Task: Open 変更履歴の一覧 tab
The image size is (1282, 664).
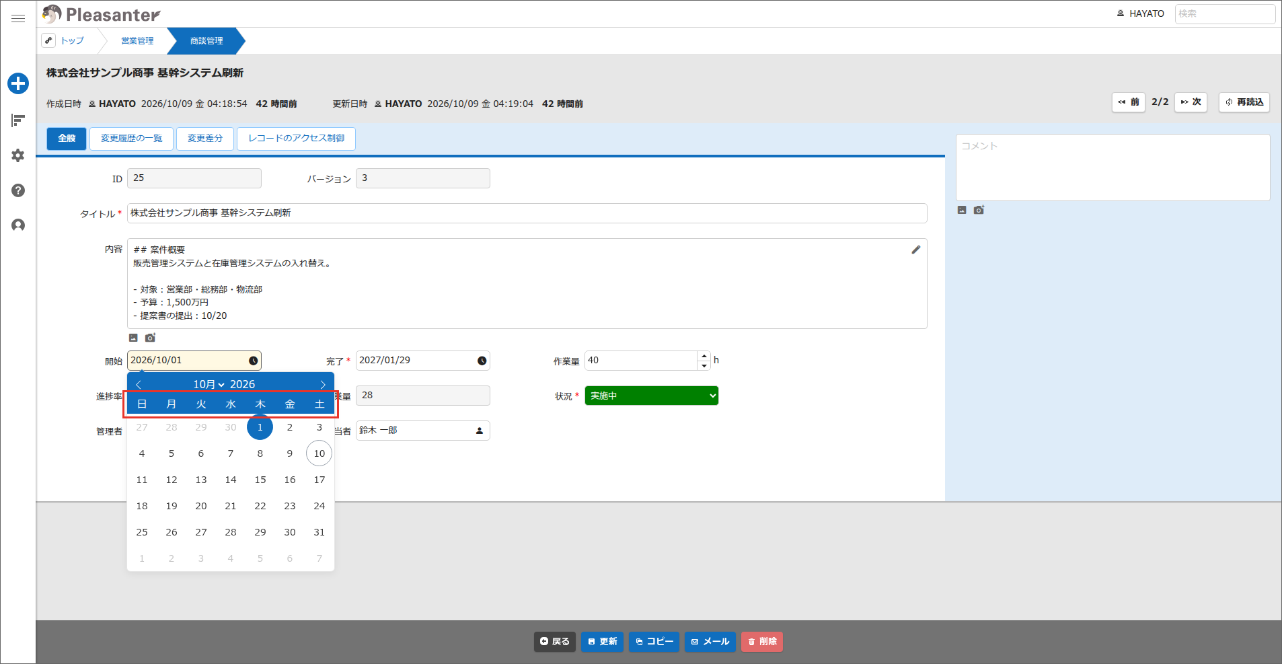Action: [x=132, y=139]
